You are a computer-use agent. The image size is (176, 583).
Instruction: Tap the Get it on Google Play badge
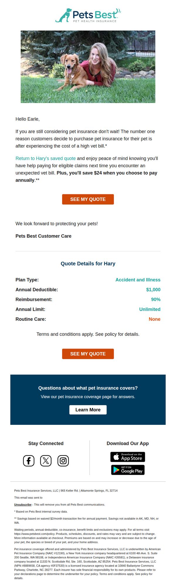[x=128, y=470]
